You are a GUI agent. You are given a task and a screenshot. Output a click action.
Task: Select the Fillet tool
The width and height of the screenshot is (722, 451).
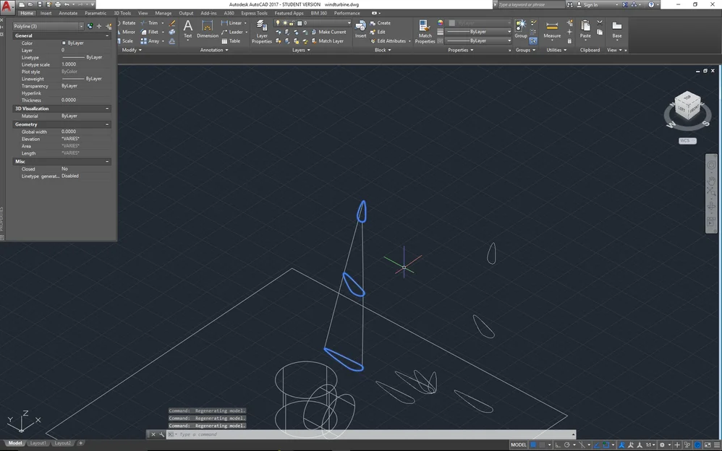tap(150, 33)
